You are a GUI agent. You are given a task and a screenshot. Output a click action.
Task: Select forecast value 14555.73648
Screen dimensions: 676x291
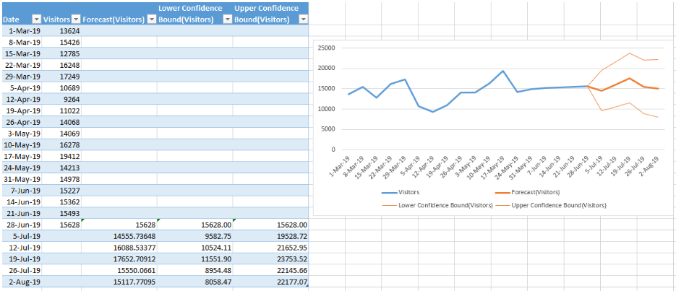(x=119, y=236)
